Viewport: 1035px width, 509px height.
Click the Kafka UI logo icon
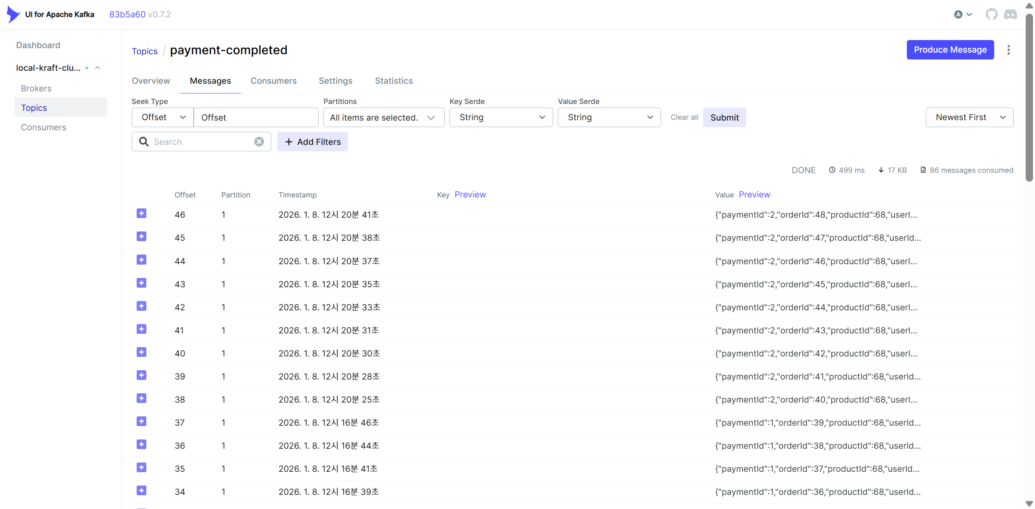[13, 15]
